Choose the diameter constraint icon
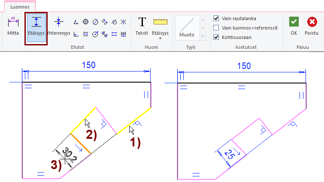 (95, 22)
